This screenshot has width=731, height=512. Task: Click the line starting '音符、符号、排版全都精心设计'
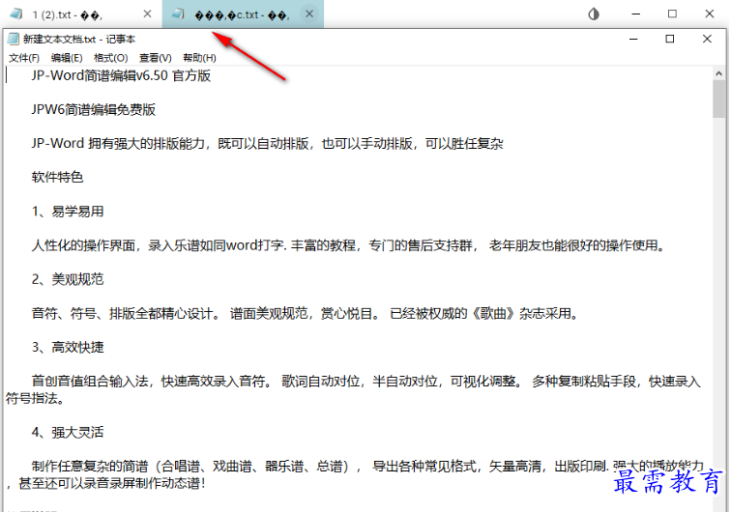[x=306, y=314]
